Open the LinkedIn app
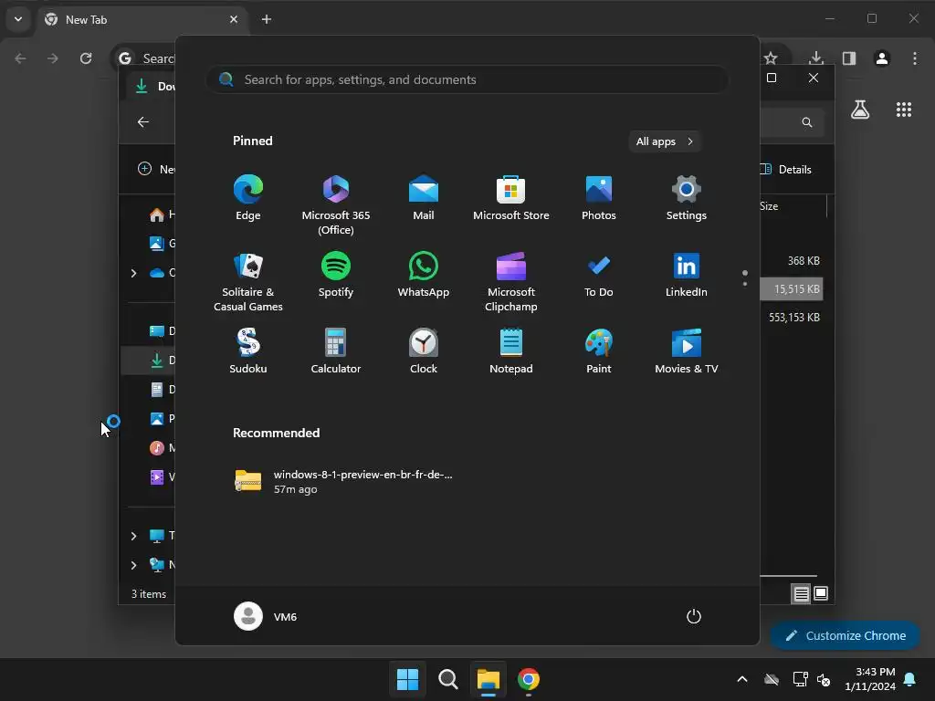 (x=687, y=275)
